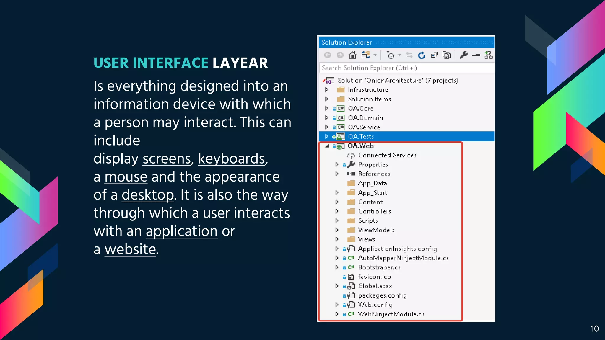Expand the Controllers folder arrow
Image resolution: width=605 pixels, height=340 pixels.
point(337,211)
